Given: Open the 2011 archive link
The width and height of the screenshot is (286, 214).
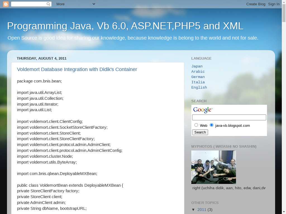Looking at the screenshot, I should coord(202,210).
